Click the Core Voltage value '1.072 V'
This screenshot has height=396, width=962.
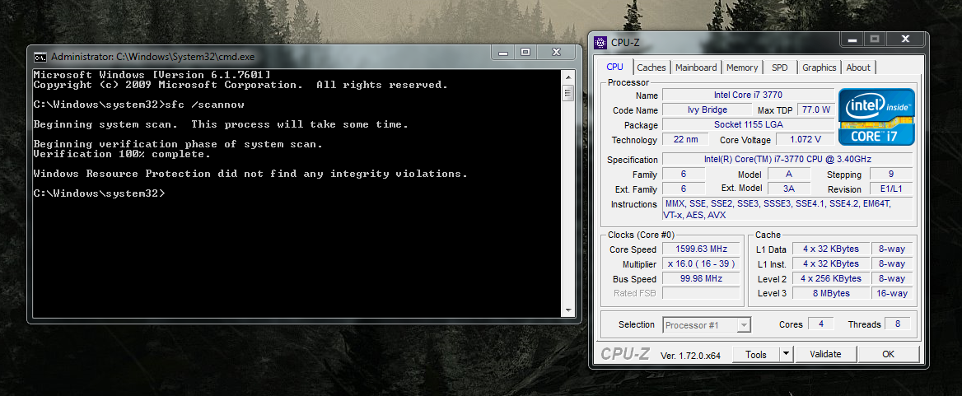pyautogui.click(x=806, y=139)
